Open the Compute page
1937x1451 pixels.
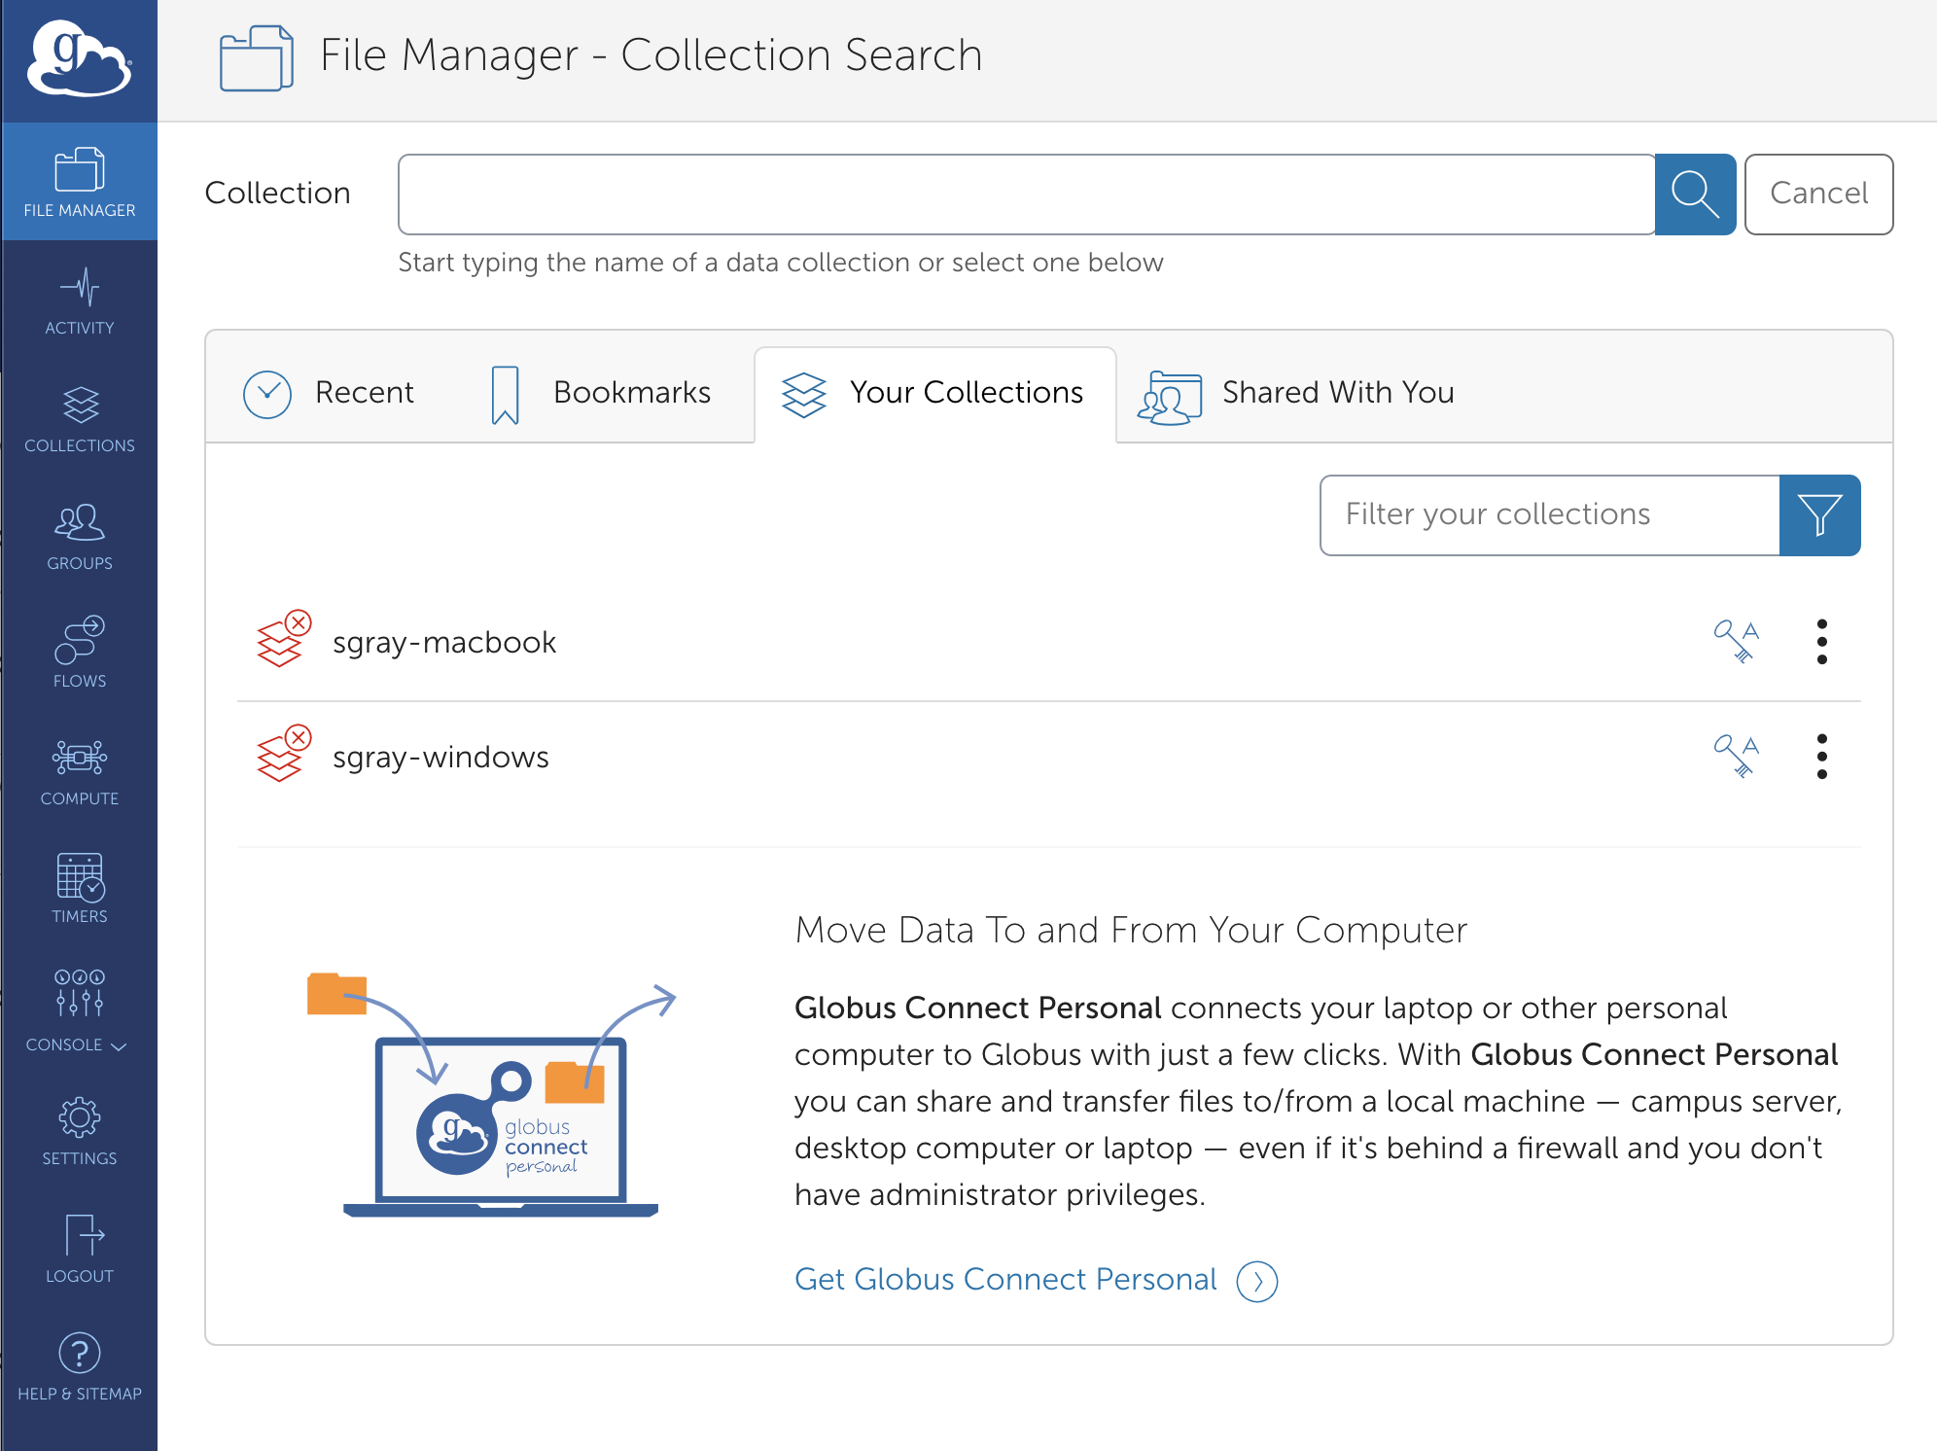point(80,768)
